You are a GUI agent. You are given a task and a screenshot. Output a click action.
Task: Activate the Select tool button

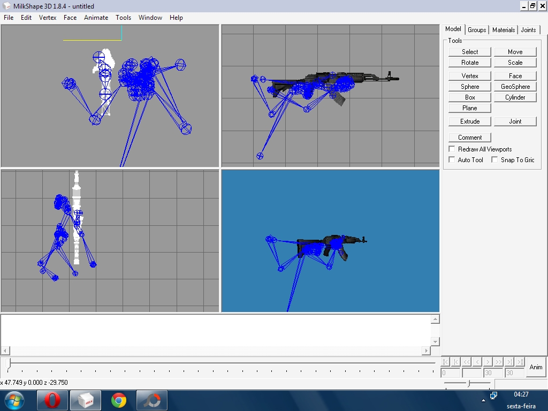point(470,52)
